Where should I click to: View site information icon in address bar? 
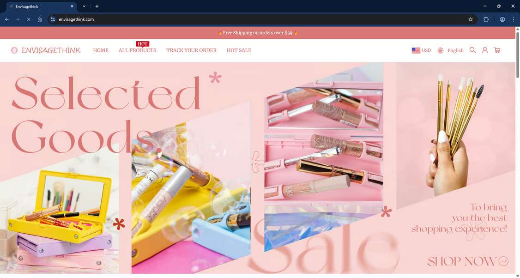pyautogui.click(x=53, y=19)
